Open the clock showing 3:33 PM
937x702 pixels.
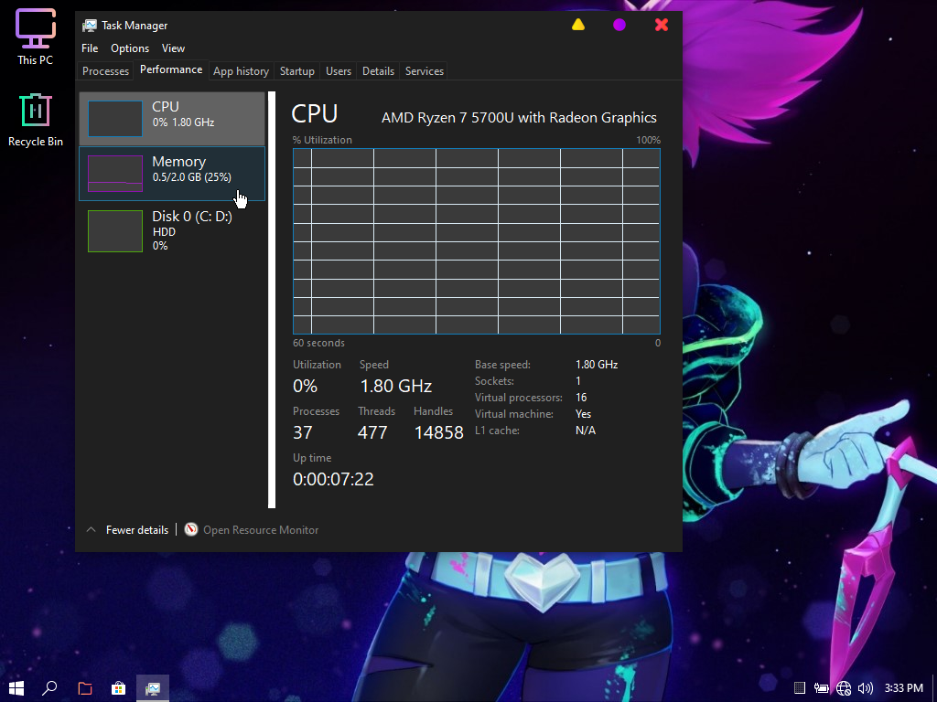coord(903,688)
